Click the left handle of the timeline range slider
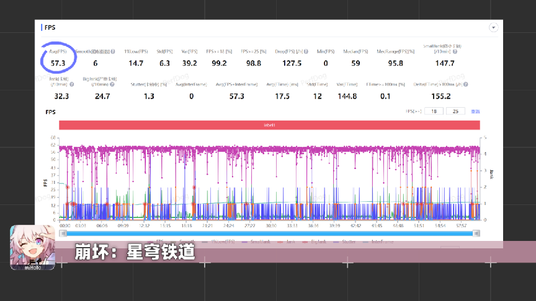The width and height of the screenshot is (536, 301). 62,233
